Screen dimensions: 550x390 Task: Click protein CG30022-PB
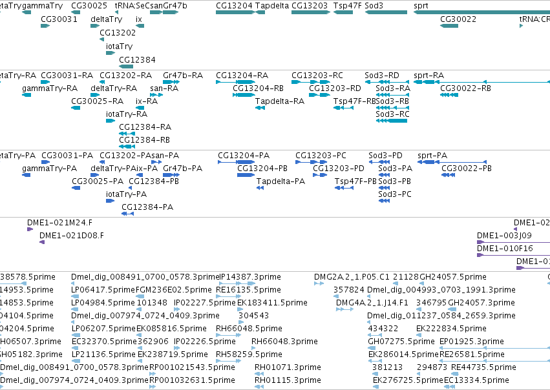(x=467, y=169)
